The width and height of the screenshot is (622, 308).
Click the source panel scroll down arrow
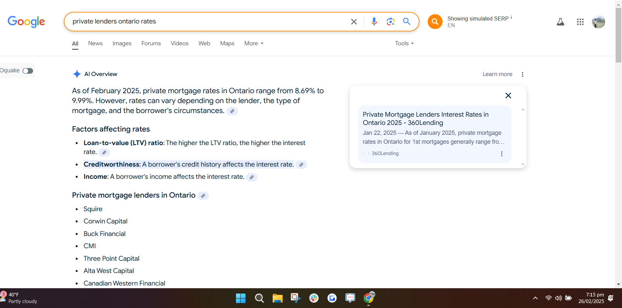(523, 164)
